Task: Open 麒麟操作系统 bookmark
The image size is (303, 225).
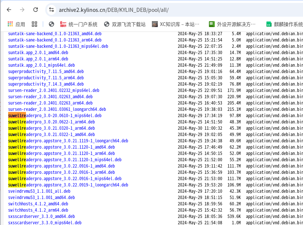Action: click(x=284, y=24)
